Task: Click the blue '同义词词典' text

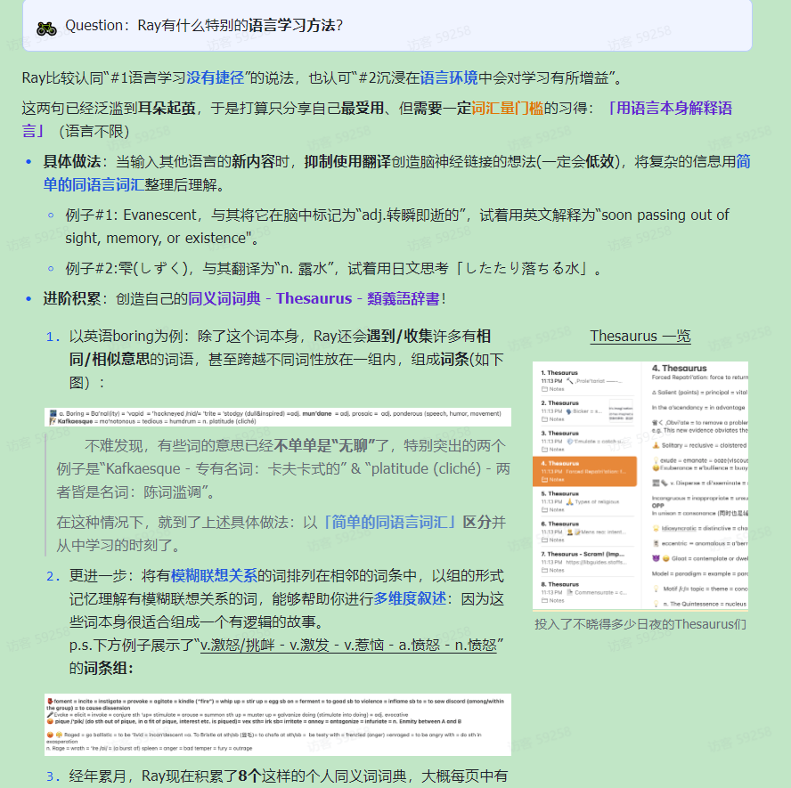Action: tap(226, 298)
